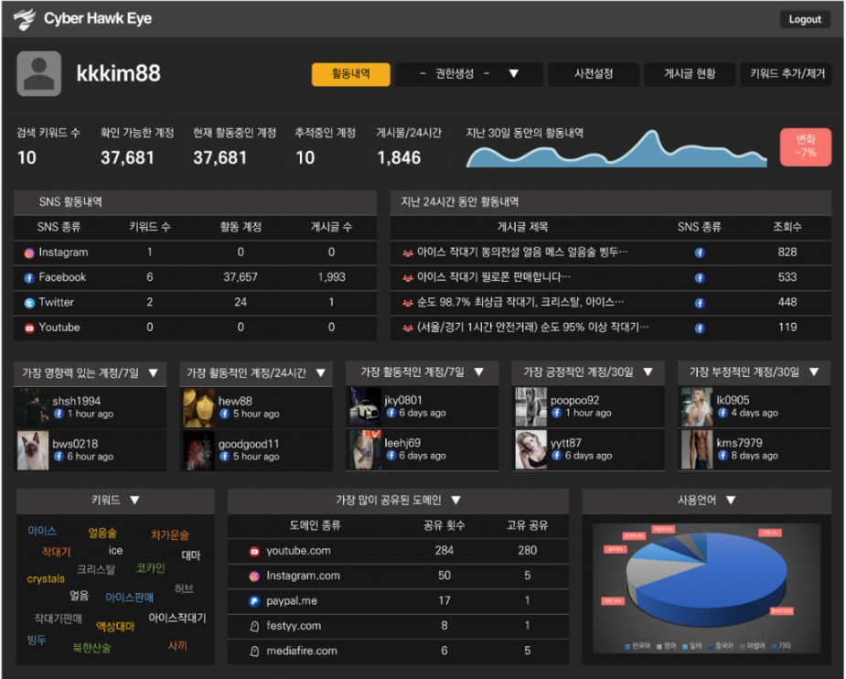Select the 활동내역 tab
846x679 pixels.
click(350, 74)
